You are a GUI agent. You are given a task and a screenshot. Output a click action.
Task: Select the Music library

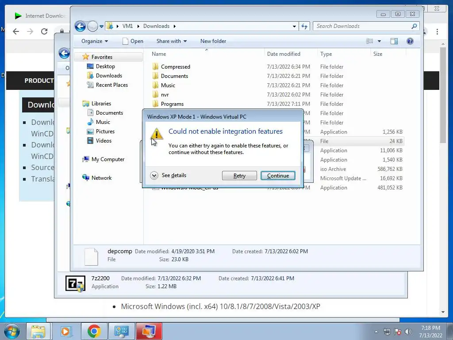click(x=103, y=122)
